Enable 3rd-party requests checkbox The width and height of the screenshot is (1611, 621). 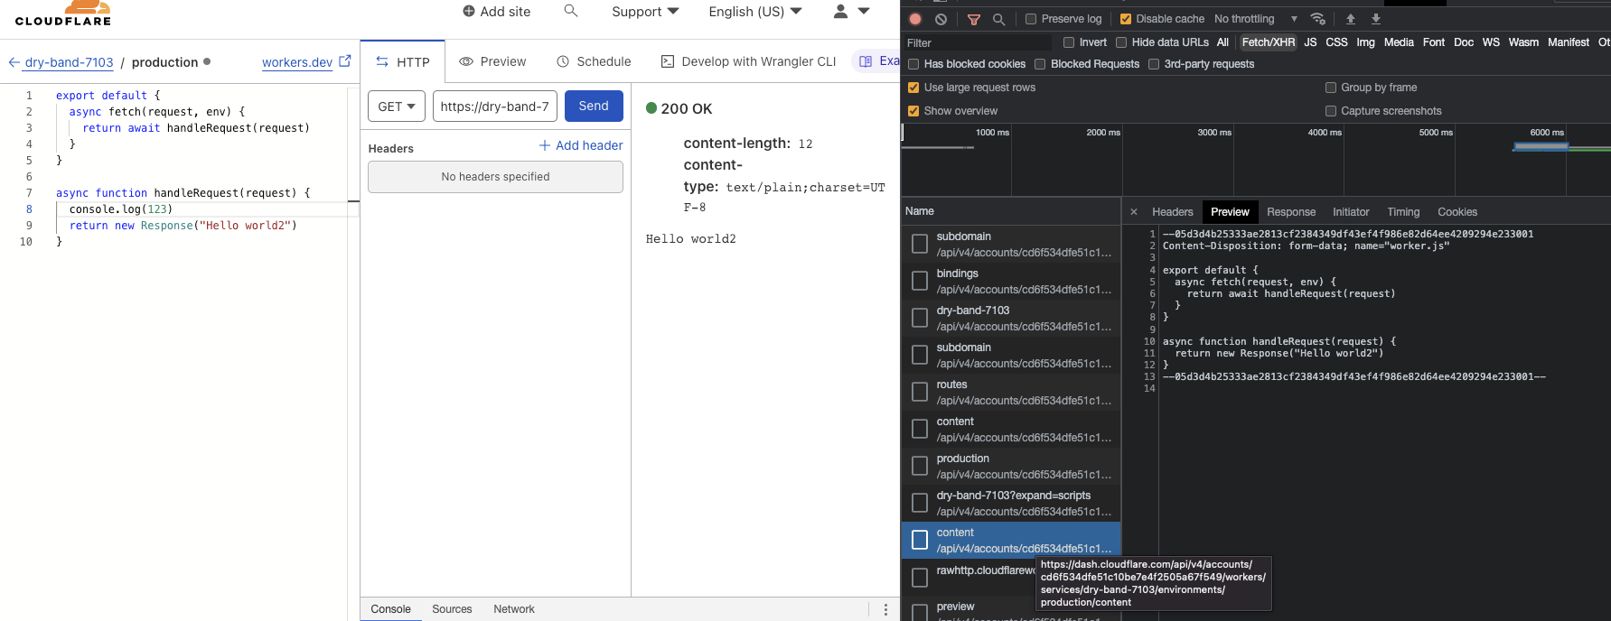point(1154,64)
